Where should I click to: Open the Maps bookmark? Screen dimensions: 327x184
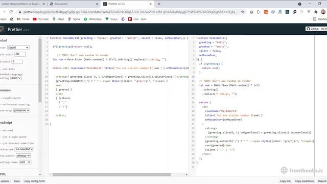[58, 19]
